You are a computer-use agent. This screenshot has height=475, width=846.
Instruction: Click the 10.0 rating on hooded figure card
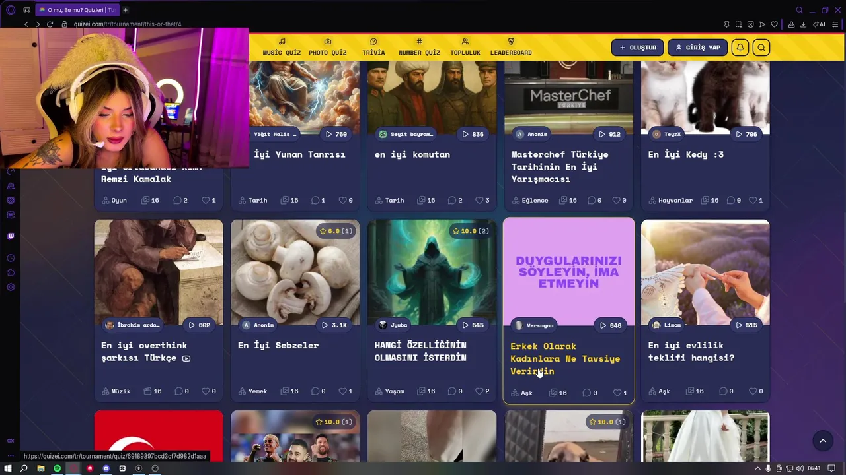click(x=471, y=231)
